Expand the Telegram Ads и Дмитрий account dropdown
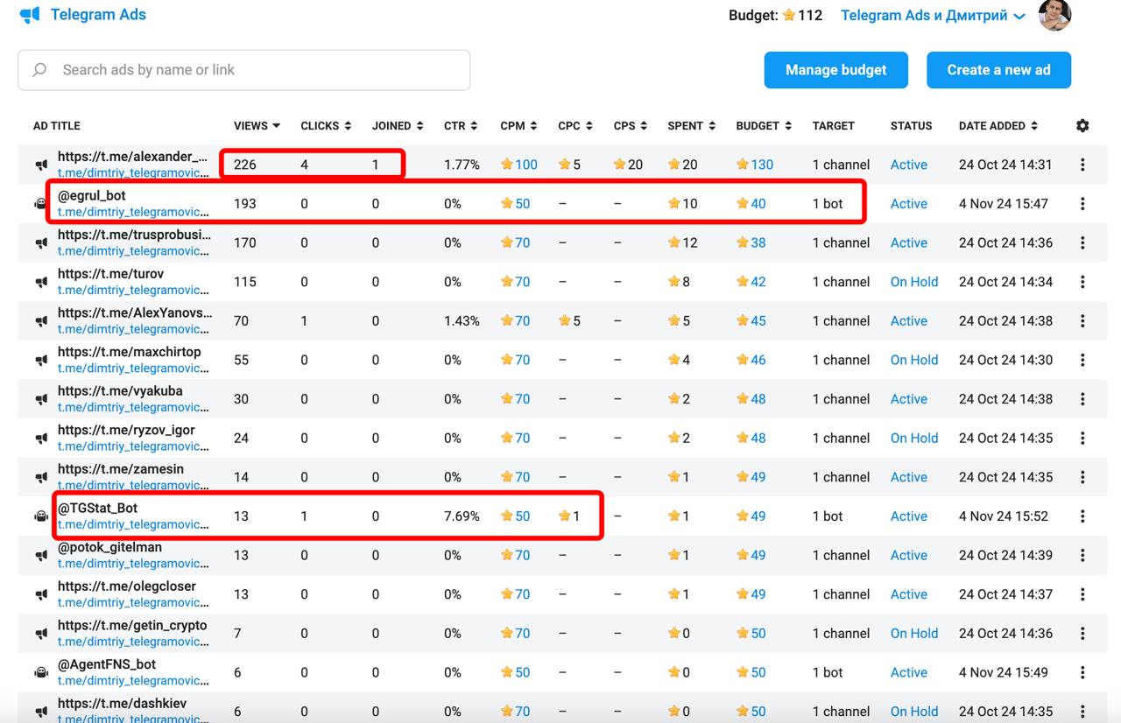Screen dimensions: 1121x723 point(933,16)
